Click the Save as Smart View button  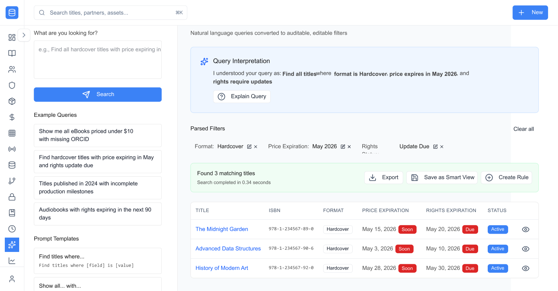pyautogui.click(x=442, y=177)
